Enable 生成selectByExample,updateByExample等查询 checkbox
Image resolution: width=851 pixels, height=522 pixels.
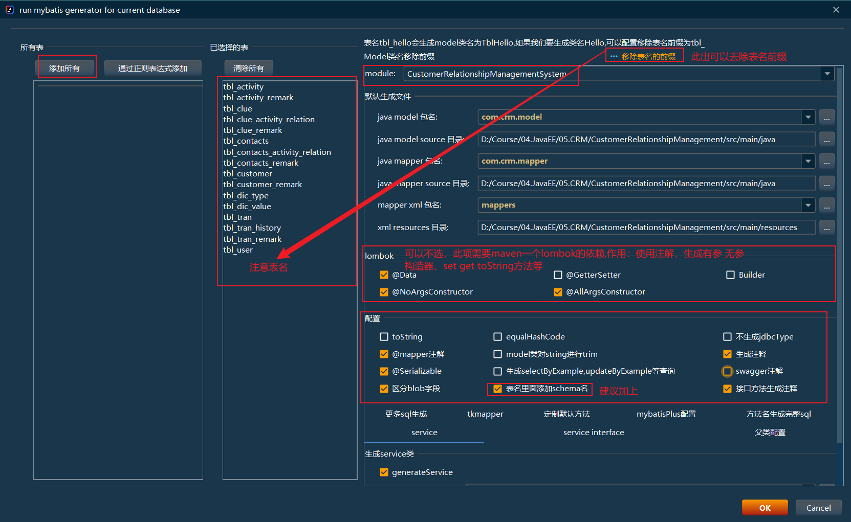(x=497, y=371)
